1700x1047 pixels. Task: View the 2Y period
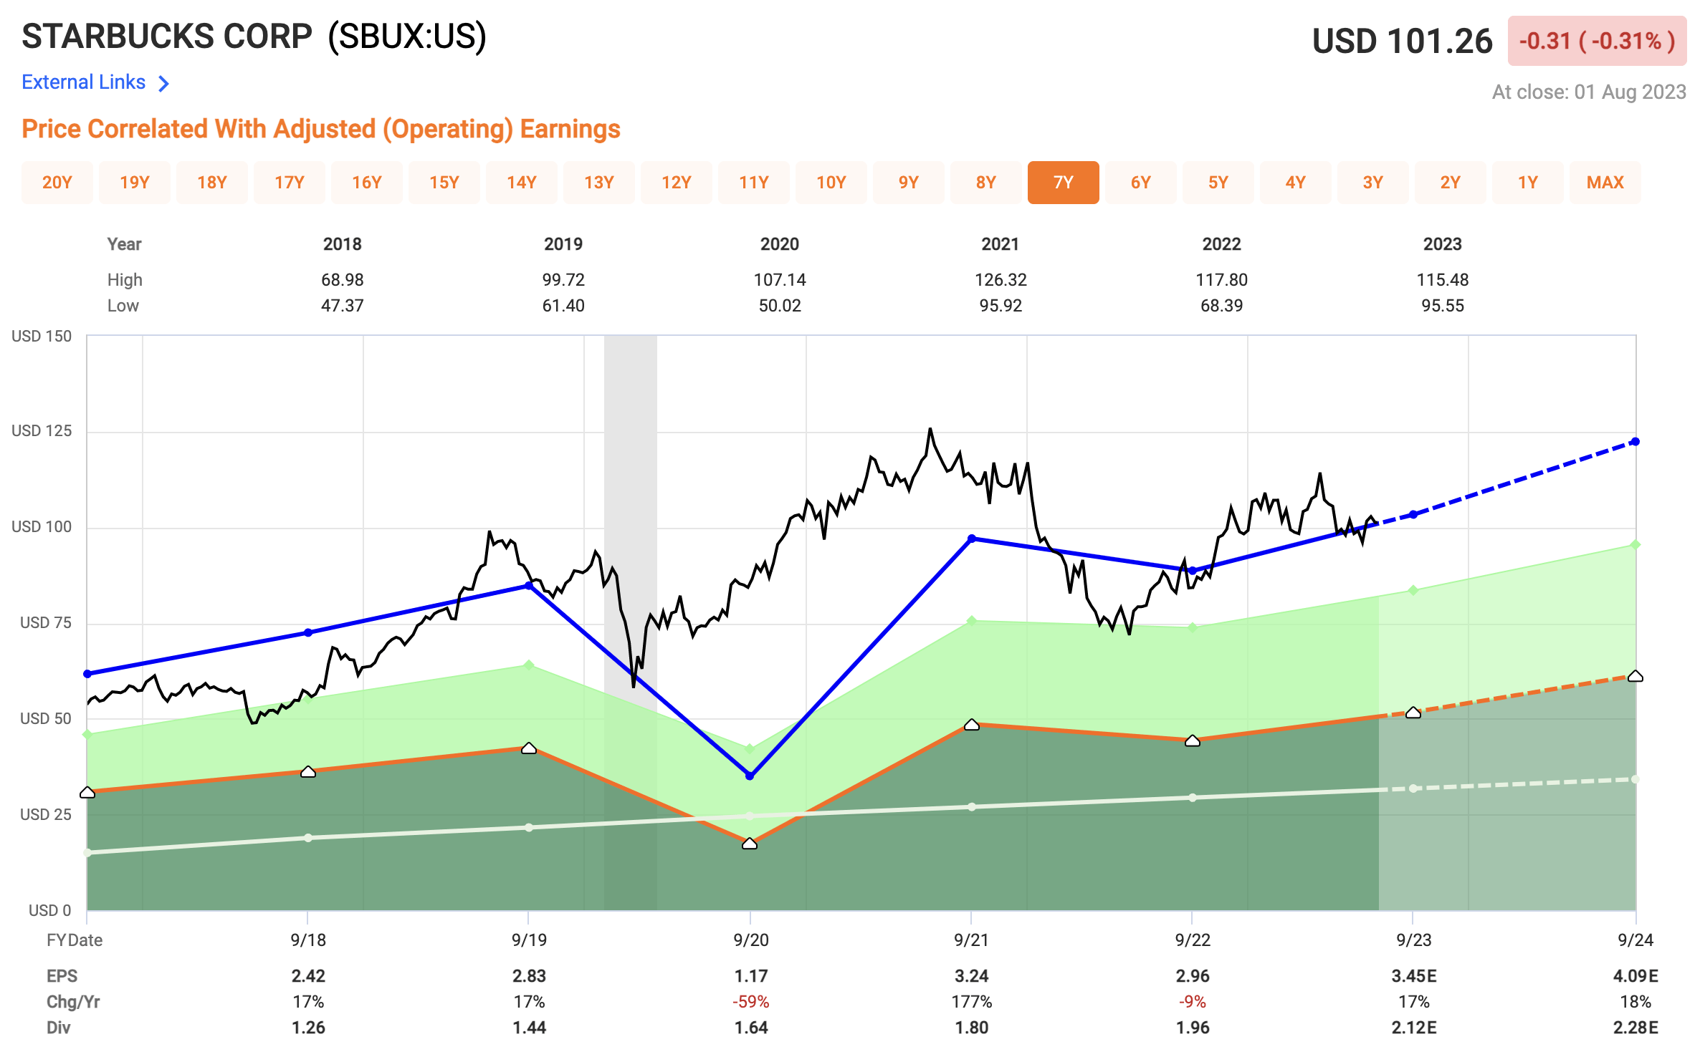[x=1451, y=183]
